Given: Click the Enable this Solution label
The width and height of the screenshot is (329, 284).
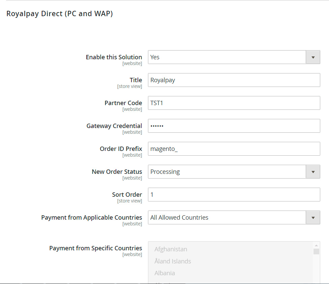Looking at the screenshot, I should click(x=114, y=57).
